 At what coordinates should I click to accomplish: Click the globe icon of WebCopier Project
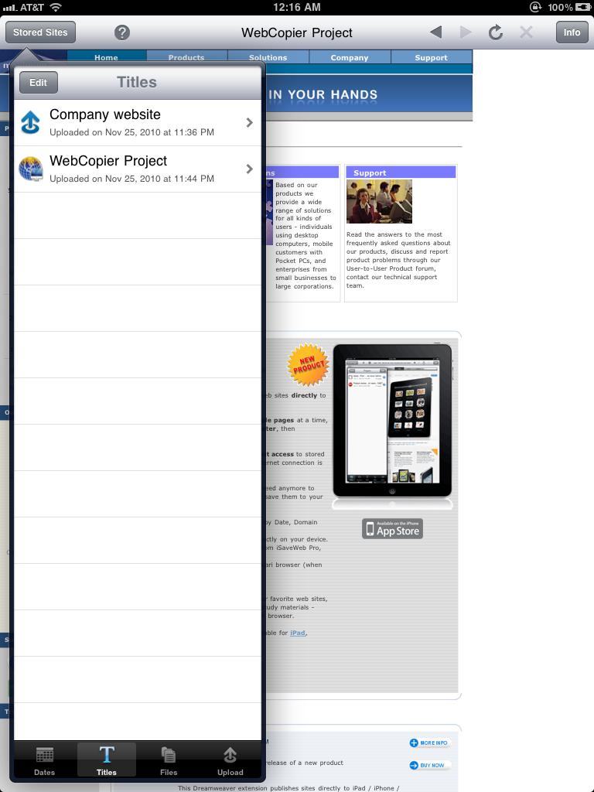pyautogui.click(x=31, y=169)
